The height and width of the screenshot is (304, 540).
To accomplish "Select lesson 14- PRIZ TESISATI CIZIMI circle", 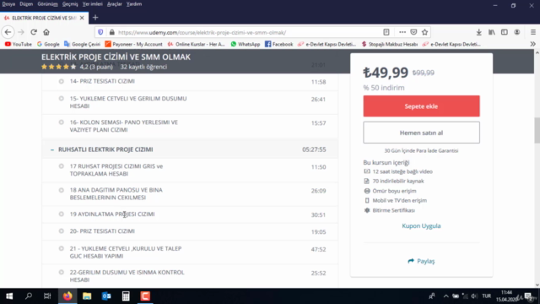I will pos(62,81).
